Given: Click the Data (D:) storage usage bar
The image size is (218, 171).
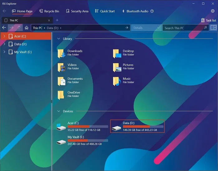Looking at the screenshot, I should click(x=143, y=127).
